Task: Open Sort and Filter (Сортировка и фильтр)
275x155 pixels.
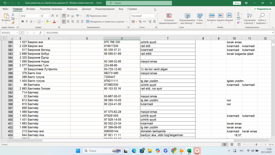Action: pyautogui.click(x=249, y=19)
